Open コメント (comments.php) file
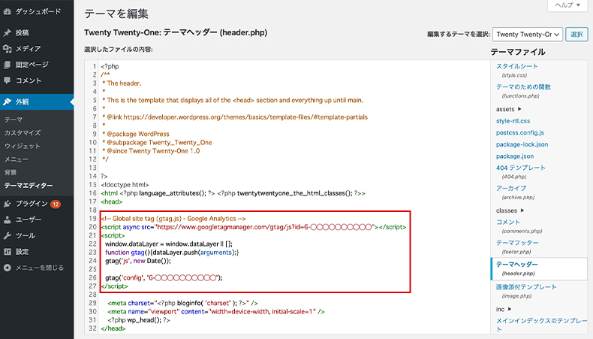Viewport: 593px width, 339px height. click(508, 222)
